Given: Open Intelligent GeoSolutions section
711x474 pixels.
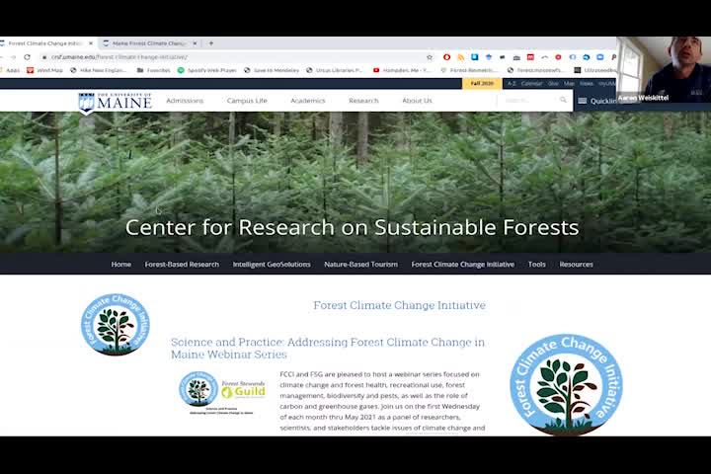Looking at the screenshot, I should click(x=272, y=264).
